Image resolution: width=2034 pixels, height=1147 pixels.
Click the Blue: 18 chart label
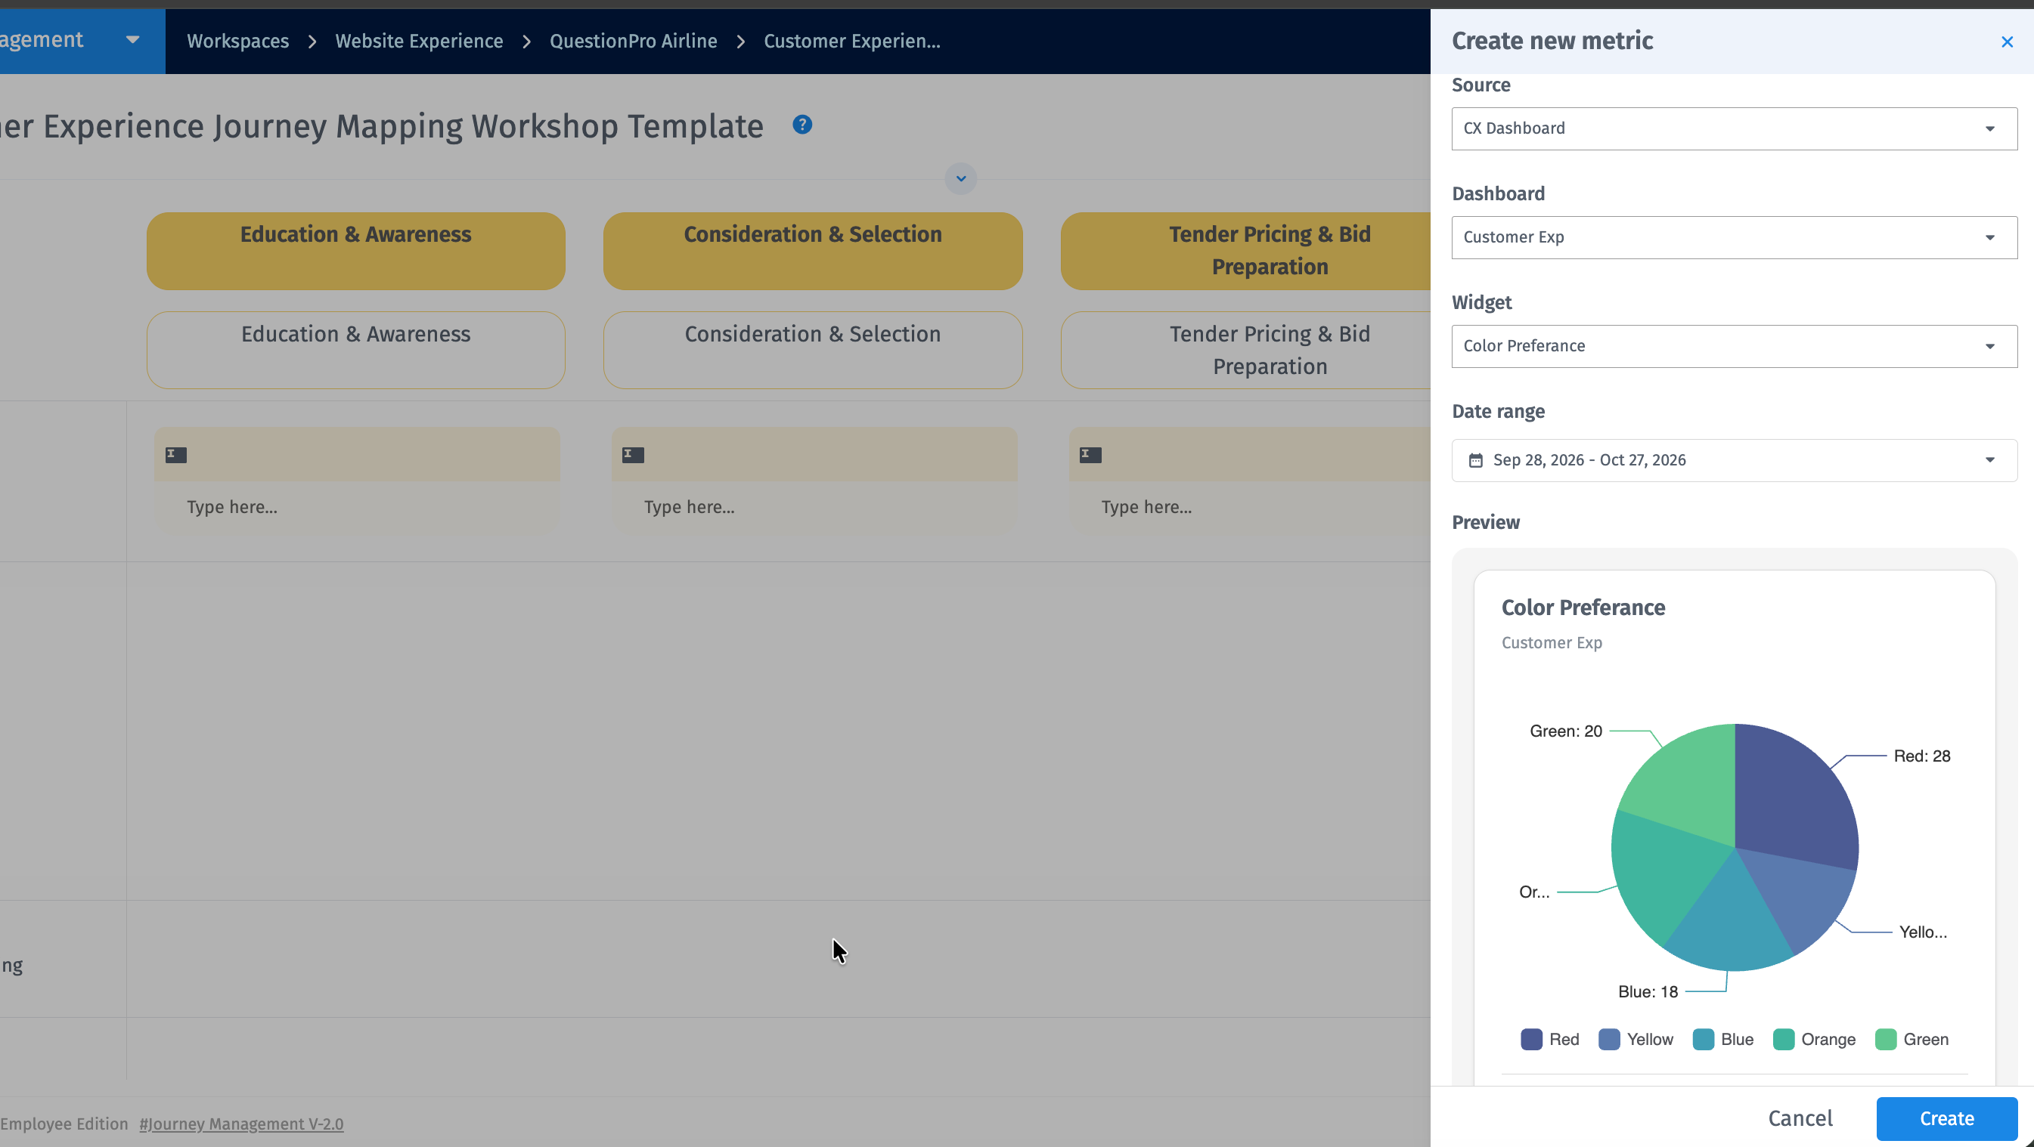(x=1648, y=991)
